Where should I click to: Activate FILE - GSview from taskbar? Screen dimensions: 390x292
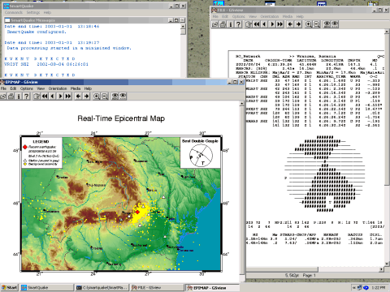point(156,287)
